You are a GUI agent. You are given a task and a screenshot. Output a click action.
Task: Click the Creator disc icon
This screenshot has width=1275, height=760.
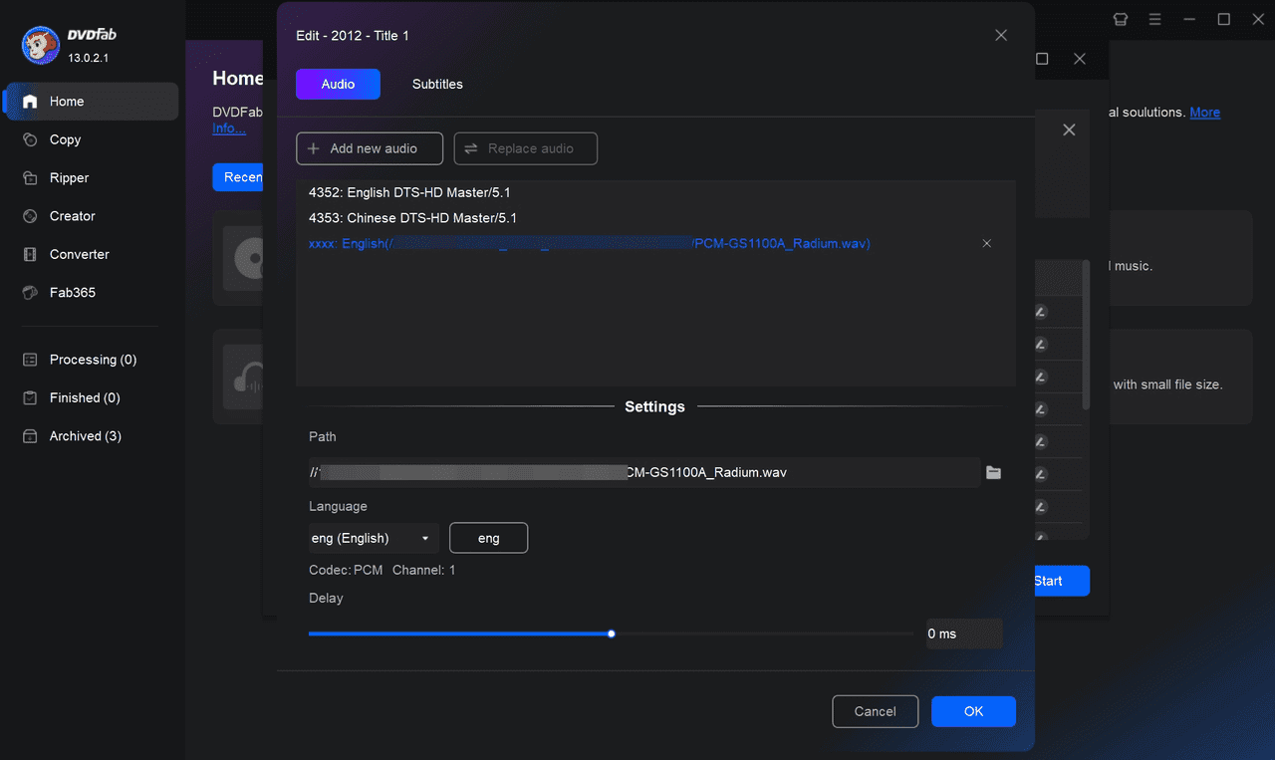point(30,216)
